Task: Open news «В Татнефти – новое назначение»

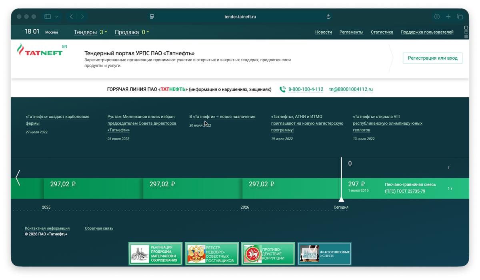Action: coord(222,117)
